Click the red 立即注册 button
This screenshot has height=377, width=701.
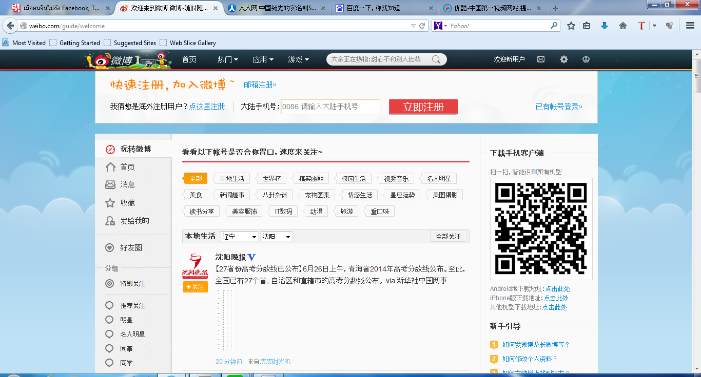423,107
